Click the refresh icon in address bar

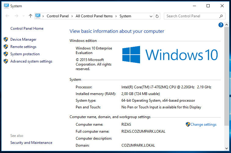click(157, 16)
